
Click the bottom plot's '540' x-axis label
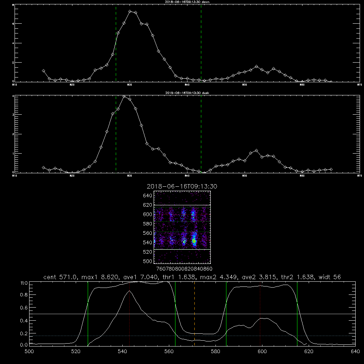click(122, 352)
